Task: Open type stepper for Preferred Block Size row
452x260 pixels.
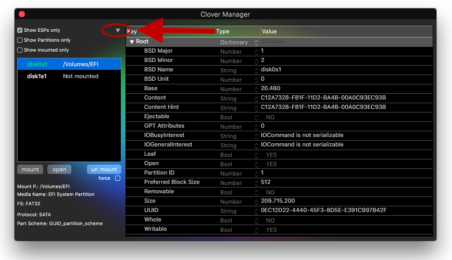Action: pos(256,183)
